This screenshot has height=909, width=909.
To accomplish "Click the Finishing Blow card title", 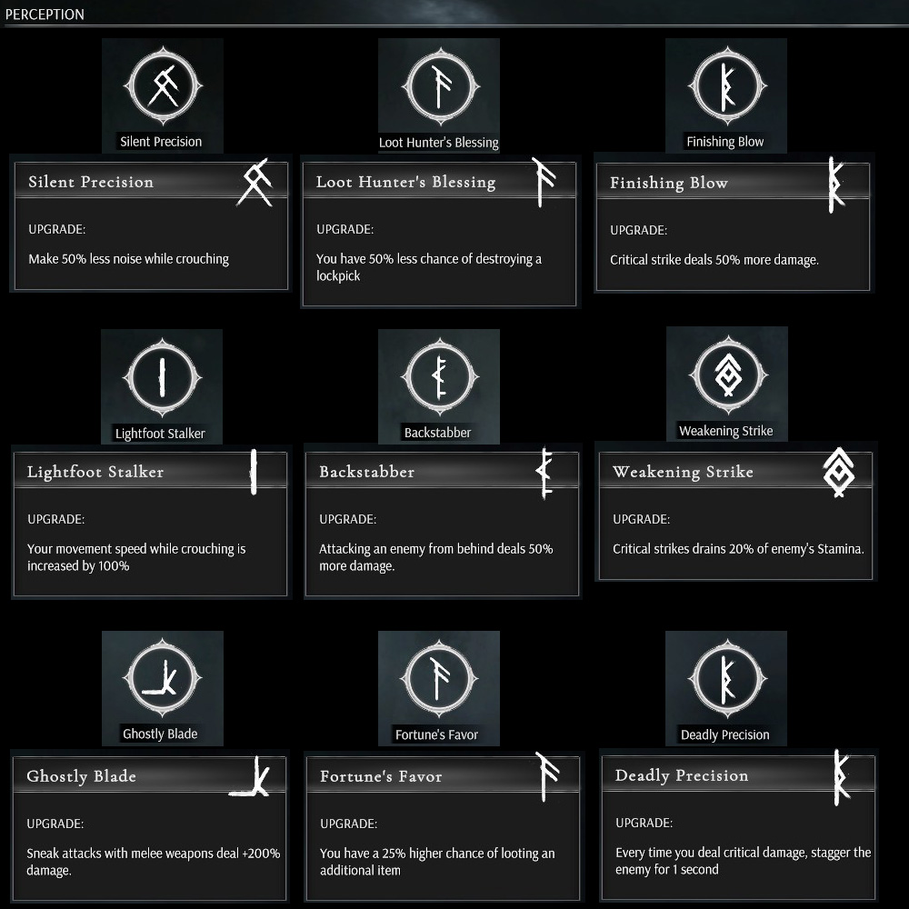I will pyautogui.click(x=668, y=183).
